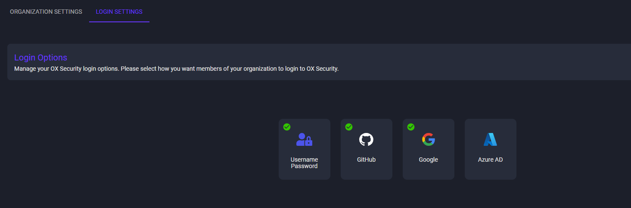
Task: Click the Azure AD logo icon
Action: 490,139
